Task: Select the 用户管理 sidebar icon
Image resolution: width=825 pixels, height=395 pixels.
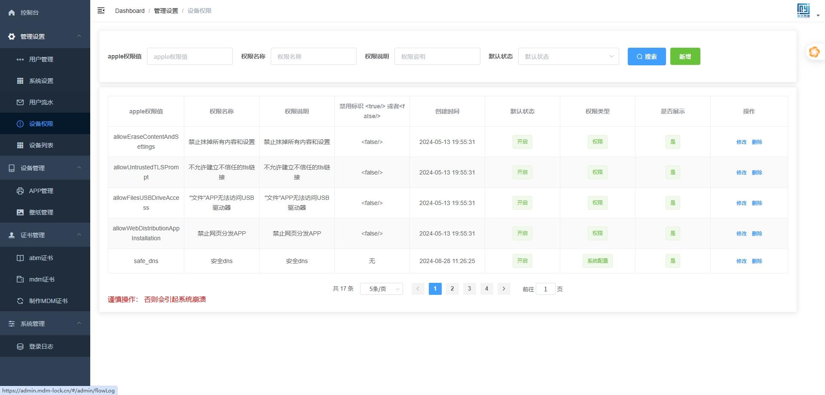Action: click(x=20, y=59)
